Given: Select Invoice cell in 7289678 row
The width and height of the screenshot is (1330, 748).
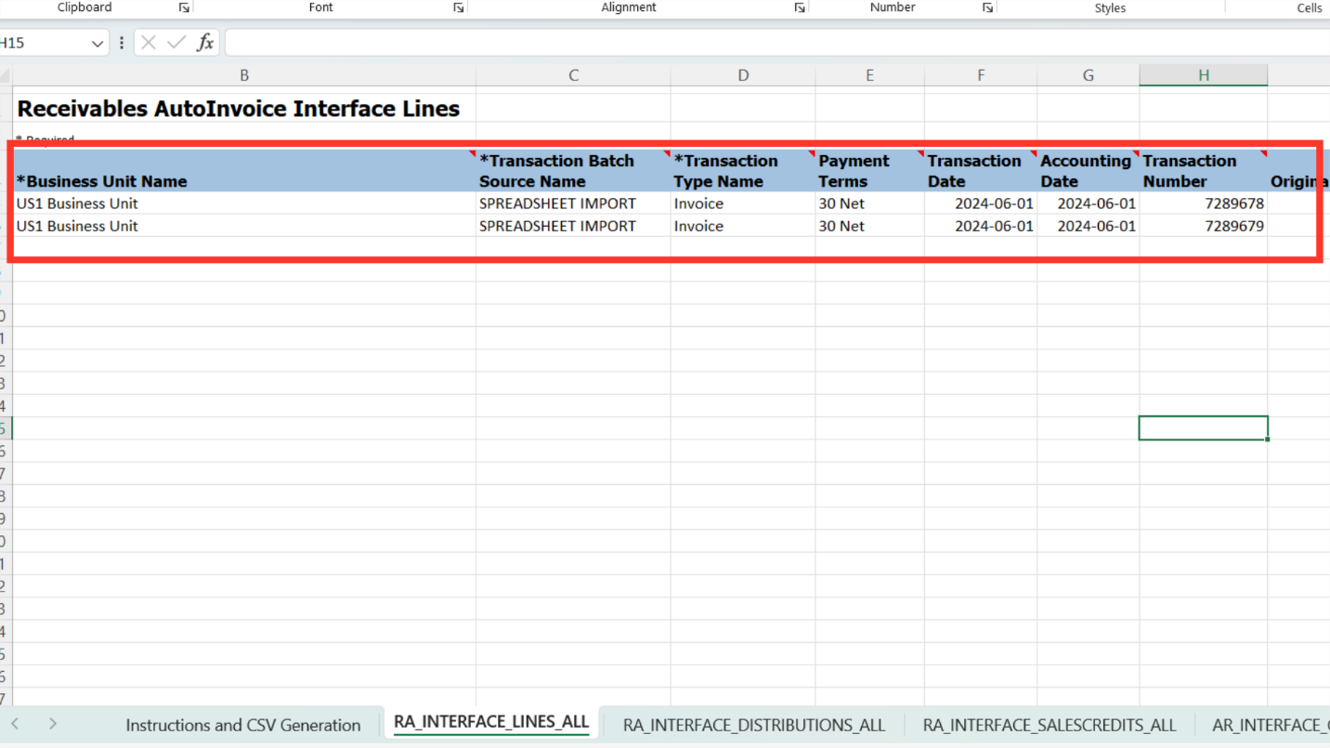Looking at the screenshot, I should point(743,203).
